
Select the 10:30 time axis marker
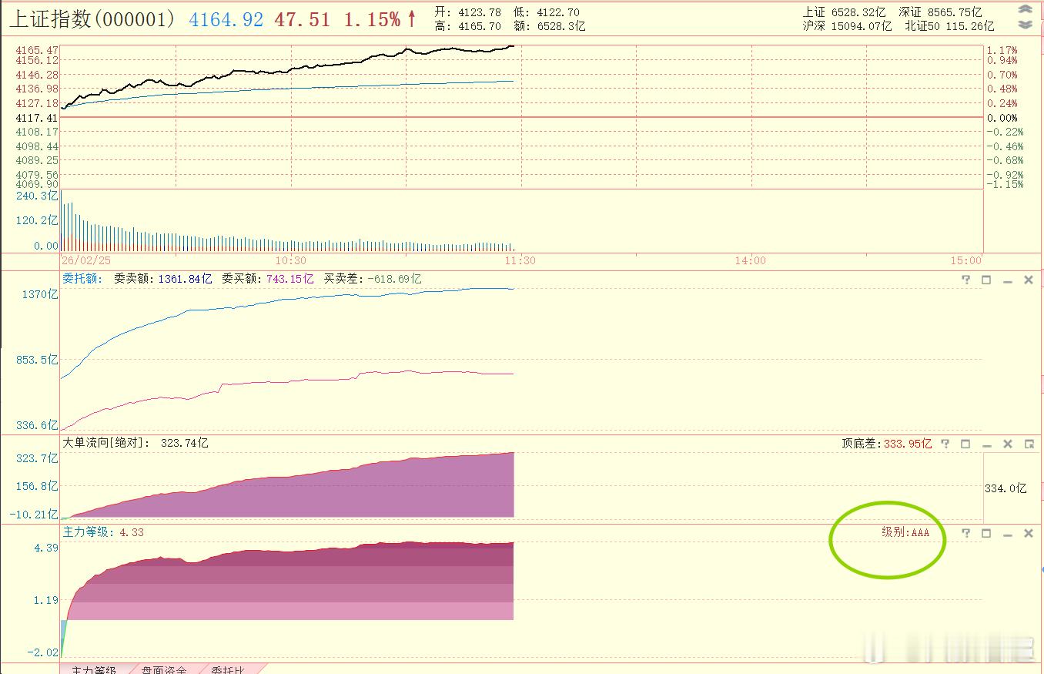point(290,260)
